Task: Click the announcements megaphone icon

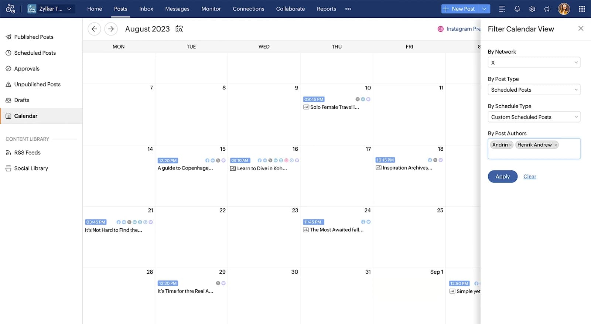Action: coord(547,9)
